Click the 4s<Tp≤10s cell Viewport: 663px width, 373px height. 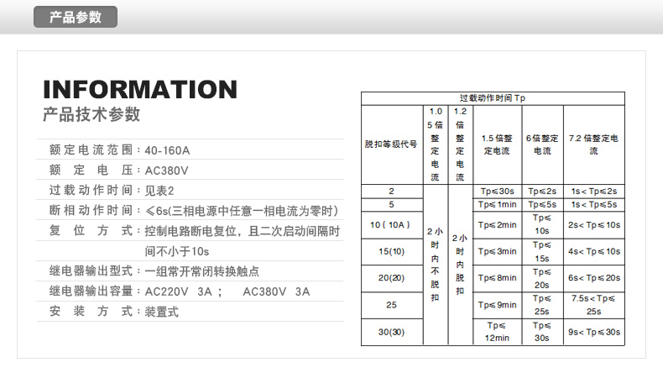pos(594,251)
